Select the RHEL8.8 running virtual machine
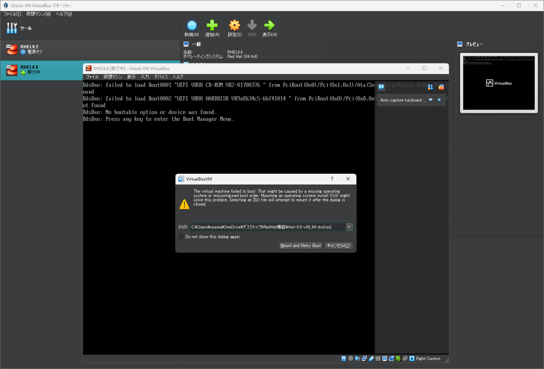544x369 pixels. [42, 70]
